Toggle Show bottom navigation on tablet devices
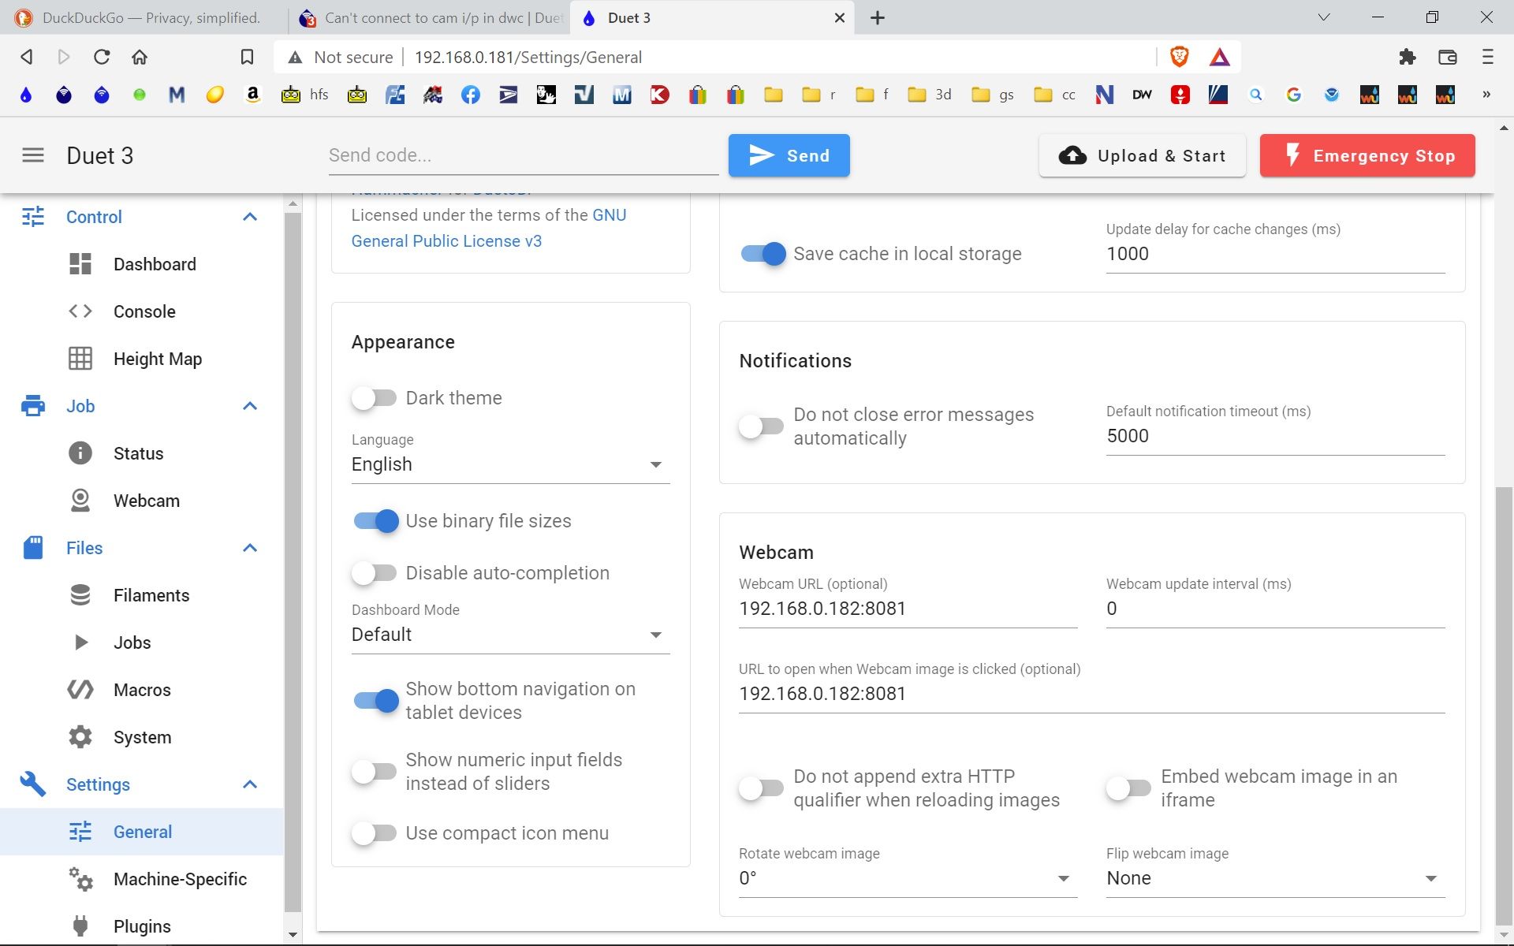1514x946 pixels. 375,701
